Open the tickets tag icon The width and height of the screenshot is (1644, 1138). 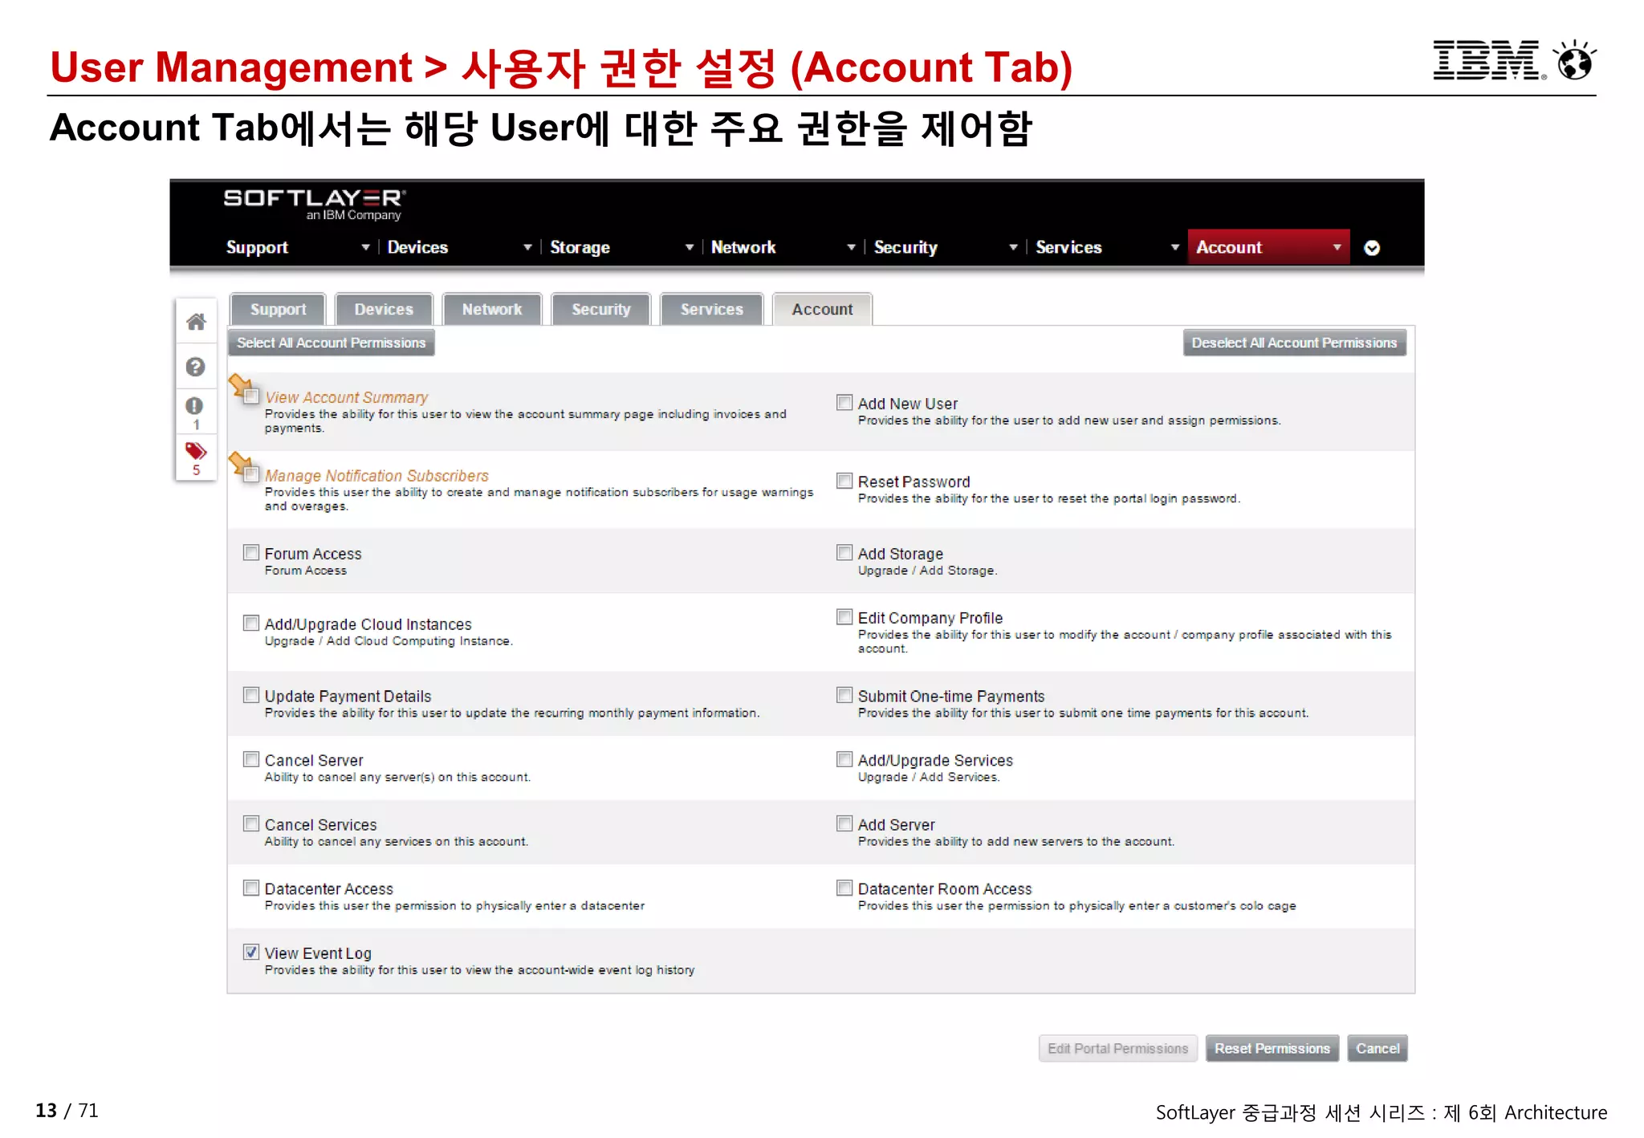coord(196,451)
